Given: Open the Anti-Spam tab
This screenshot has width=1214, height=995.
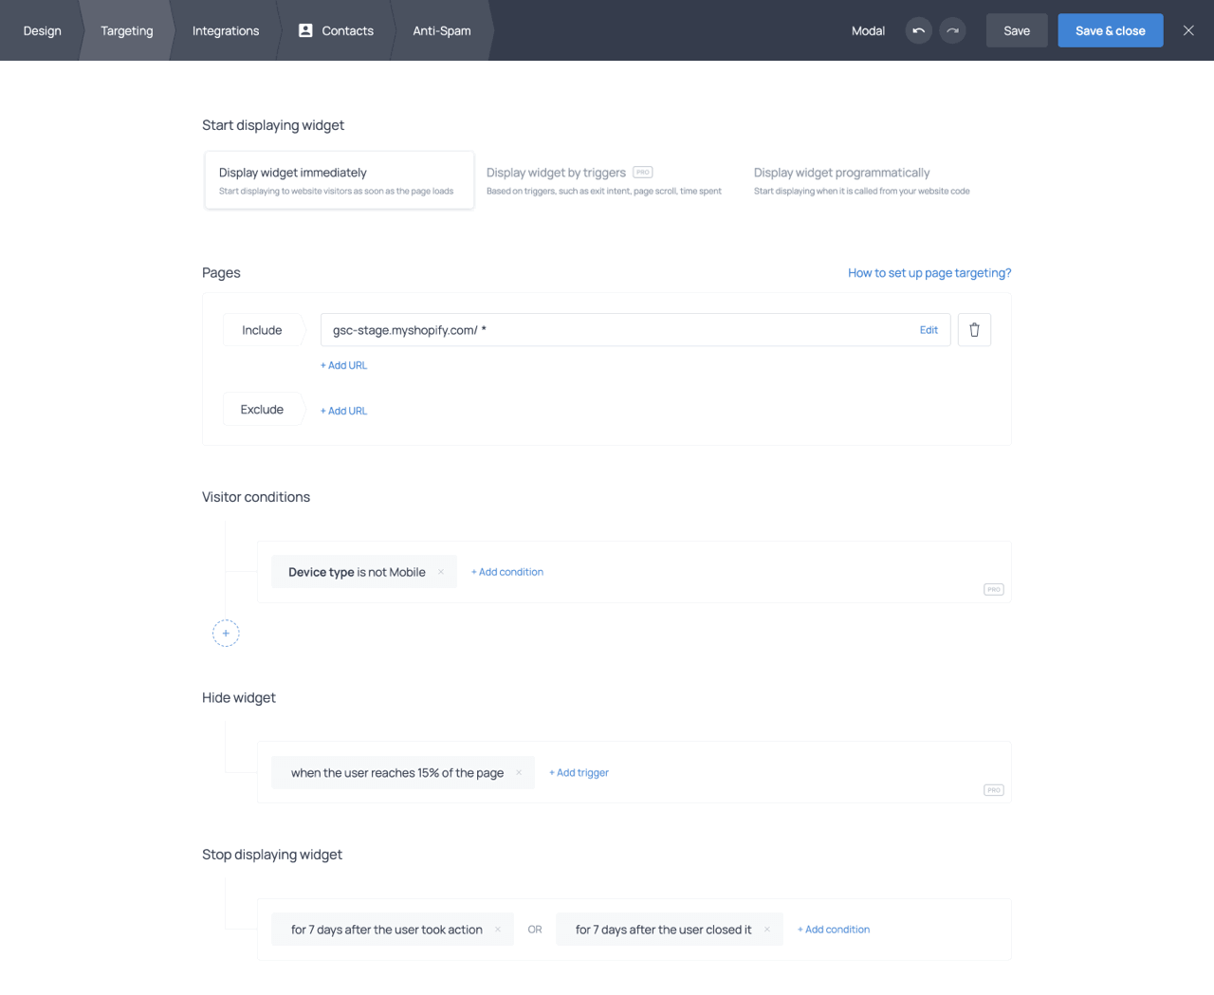Looking at the screenshot, I should pos(442,30).
